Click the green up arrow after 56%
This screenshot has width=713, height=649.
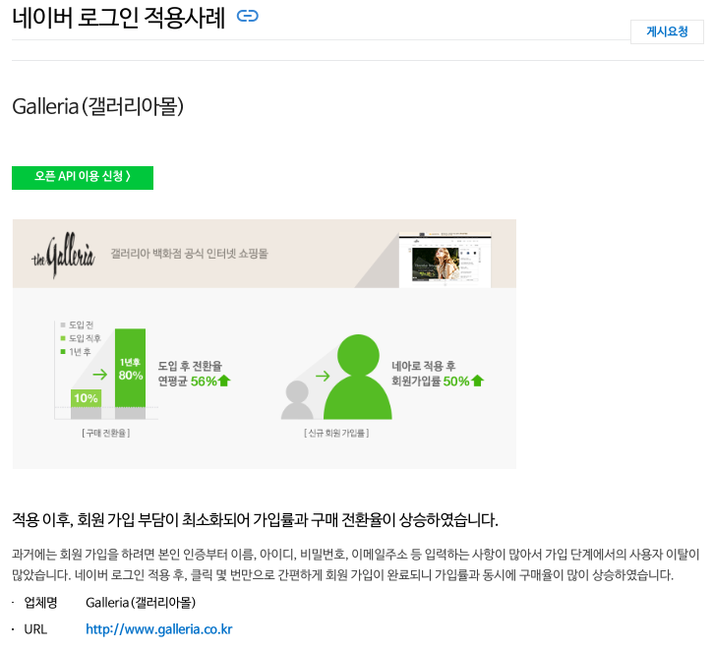(x=224, y=381)
